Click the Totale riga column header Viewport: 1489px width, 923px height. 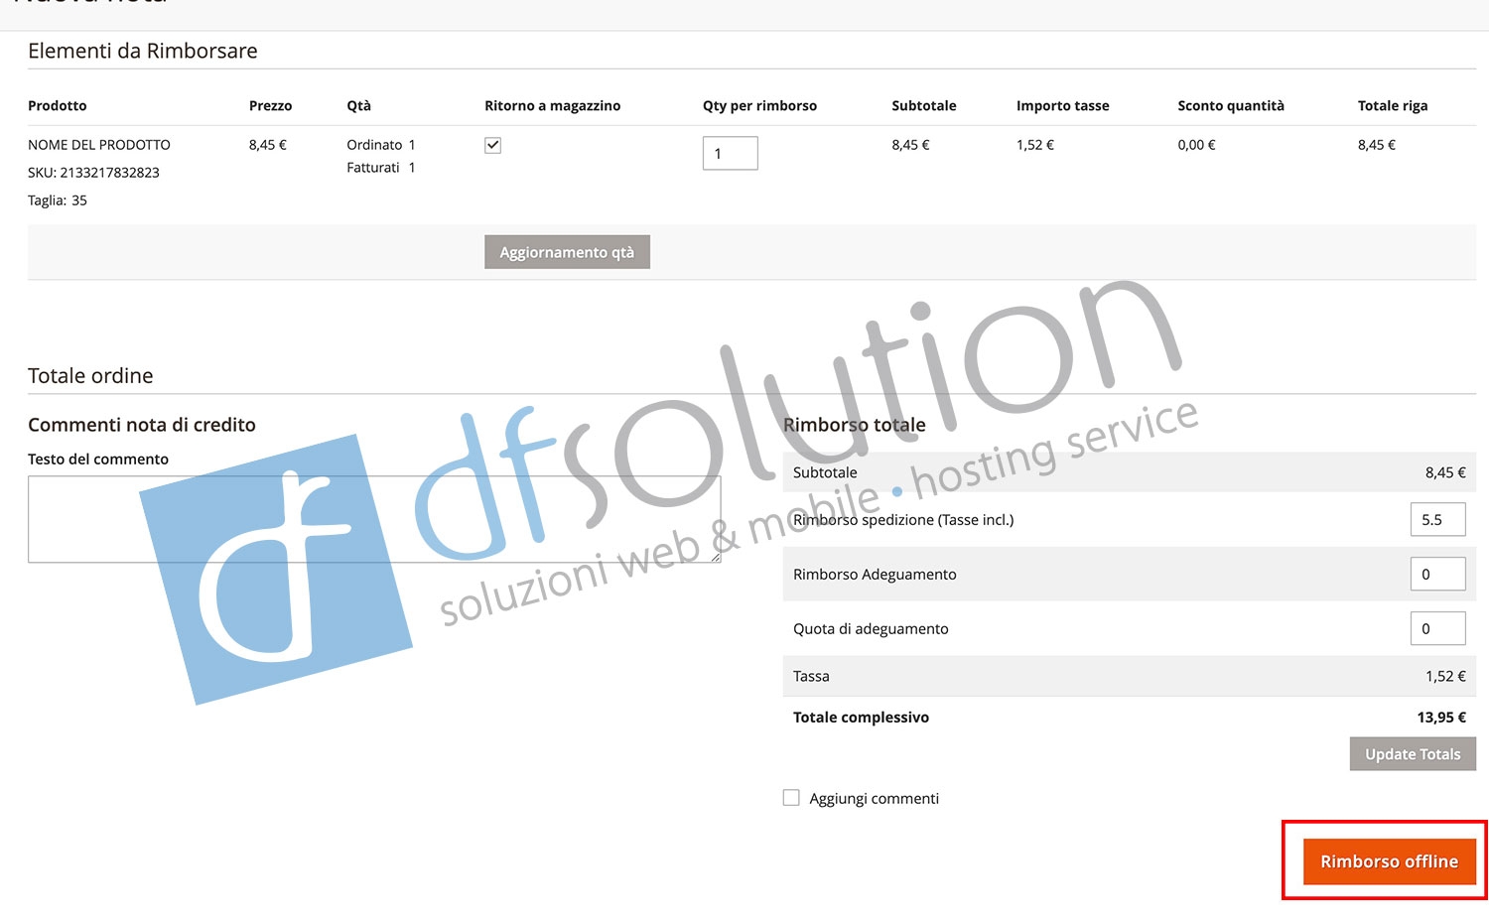(1393, 106)
